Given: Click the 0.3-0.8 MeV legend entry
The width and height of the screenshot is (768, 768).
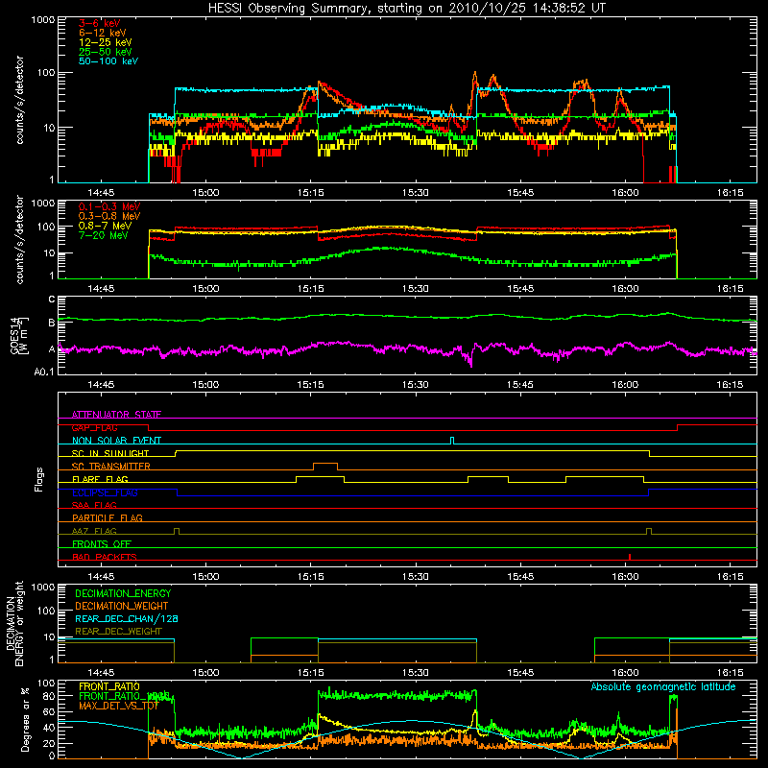Looking at the screenshot, I should (x=109, y=216).
